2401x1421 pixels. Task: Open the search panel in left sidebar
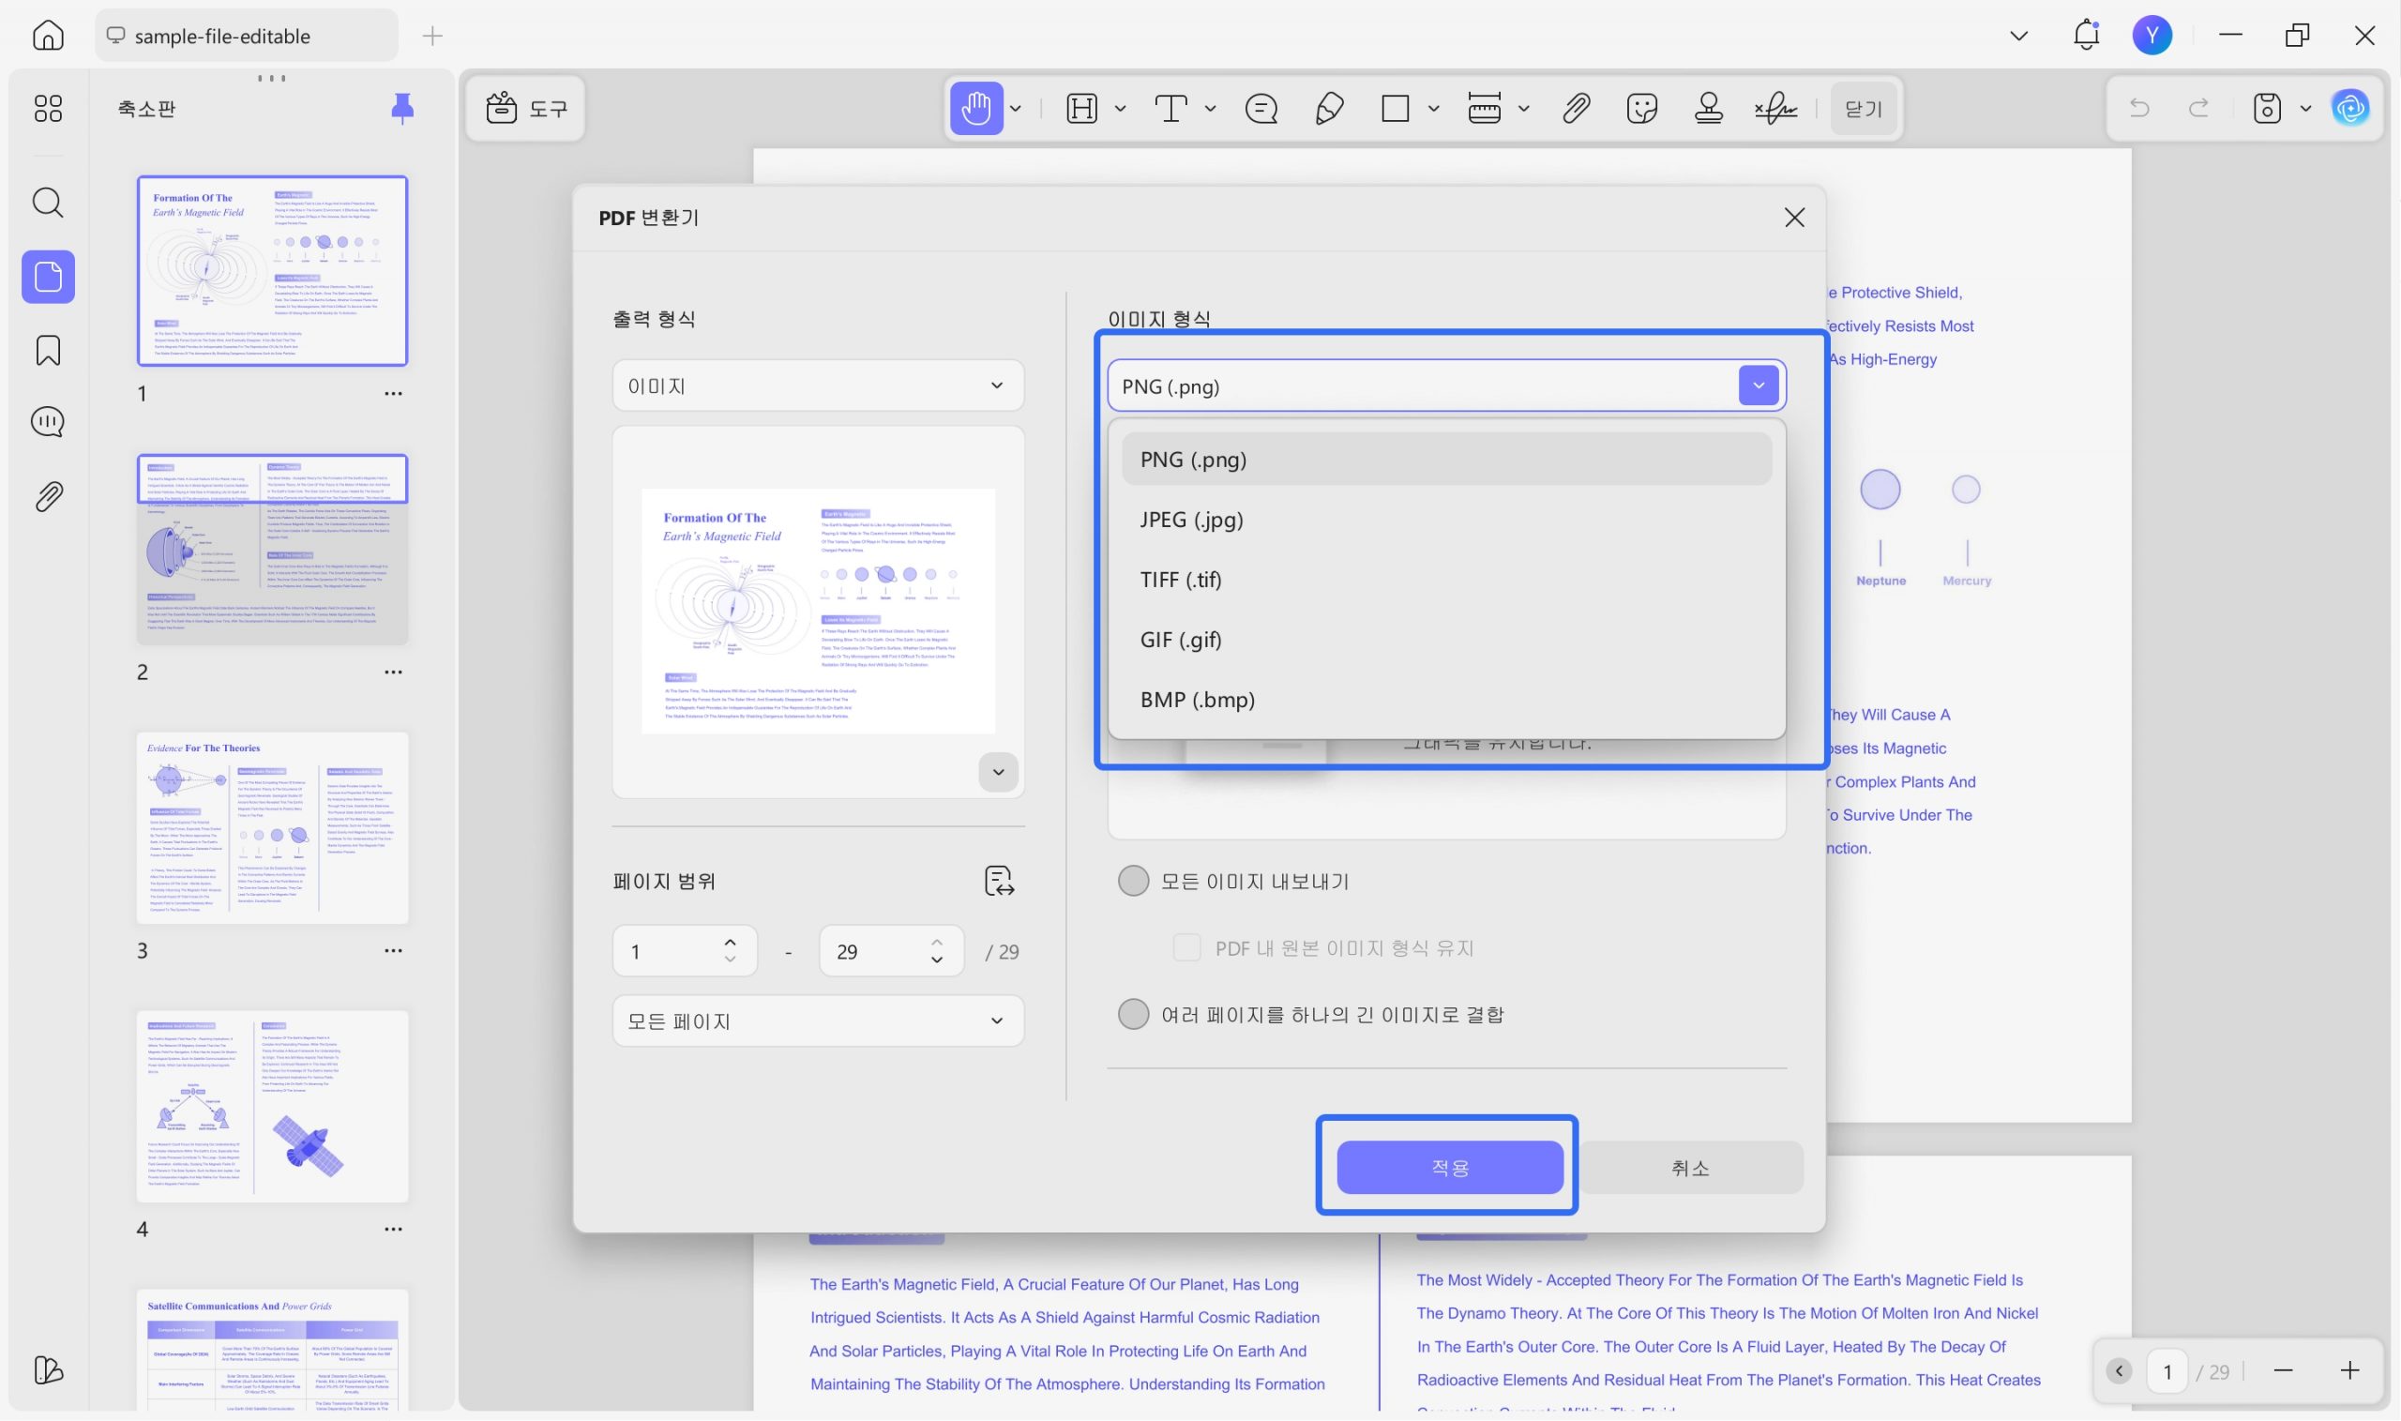tap(48, 202)
